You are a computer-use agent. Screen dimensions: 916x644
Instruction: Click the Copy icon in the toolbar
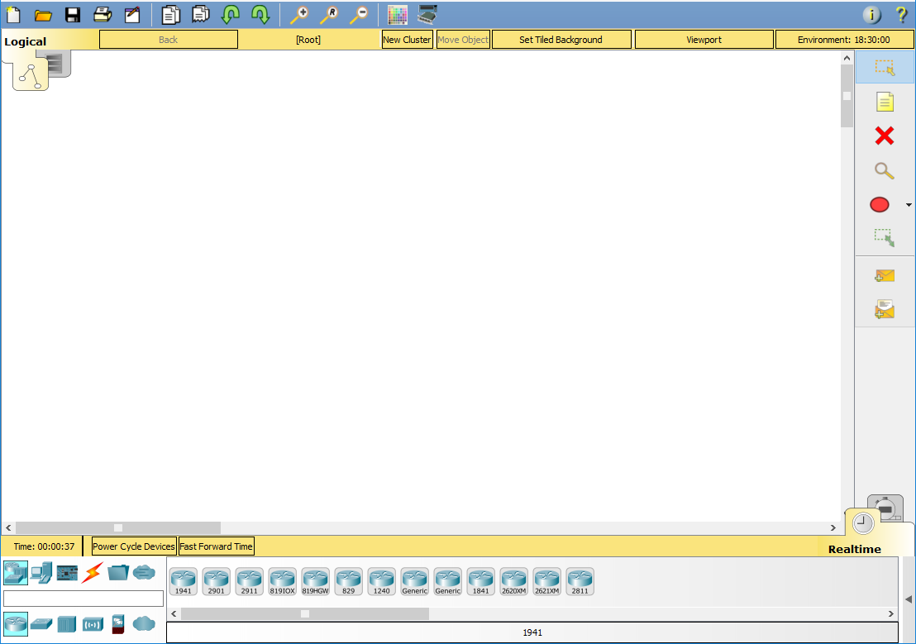170,15
